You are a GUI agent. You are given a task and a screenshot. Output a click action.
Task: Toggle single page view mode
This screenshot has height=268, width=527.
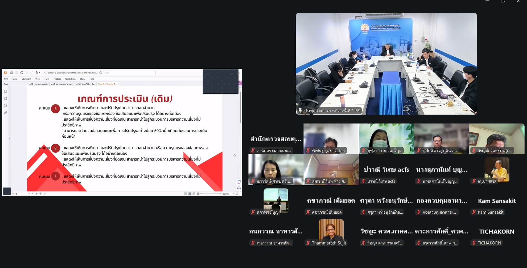185,194
